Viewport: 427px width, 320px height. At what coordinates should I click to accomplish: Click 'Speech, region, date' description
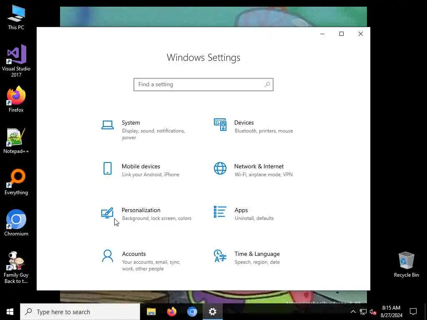click(x=257, y=262)
